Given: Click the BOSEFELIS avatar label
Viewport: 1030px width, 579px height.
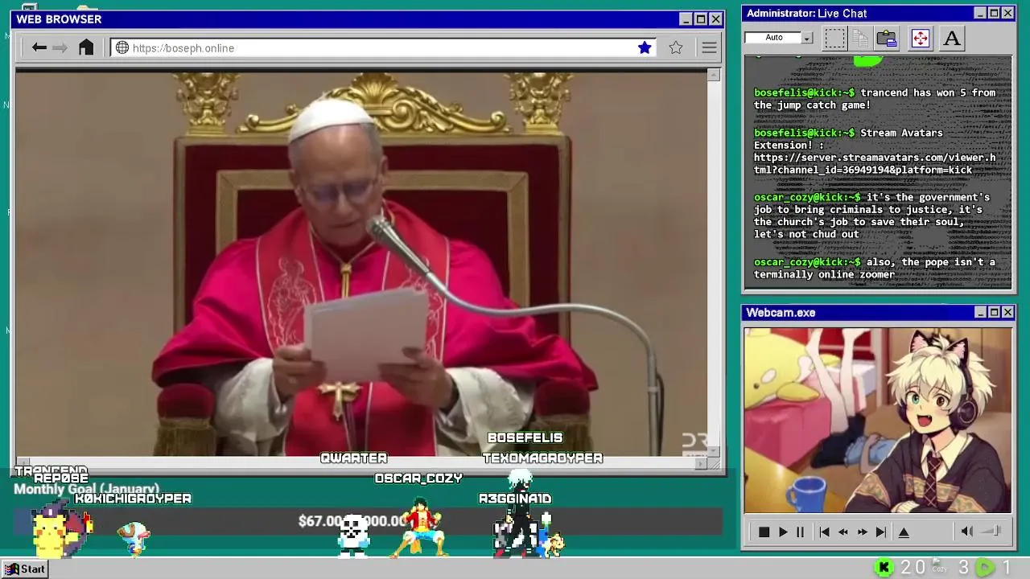Looking at the screenshot, I should tap(525, 438).
